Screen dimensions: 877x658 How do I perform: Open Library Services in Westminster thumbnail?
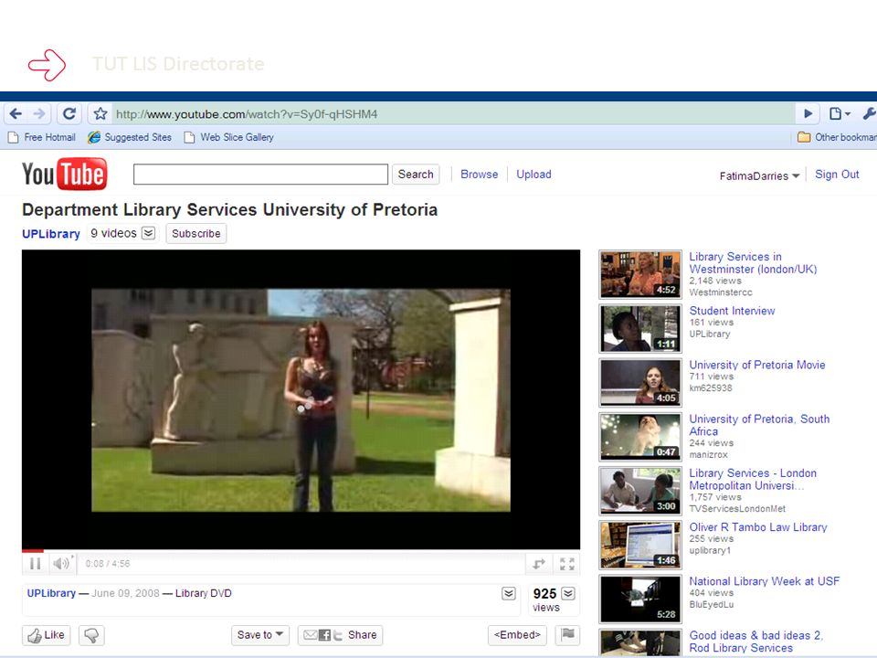(x=640, y=274)
